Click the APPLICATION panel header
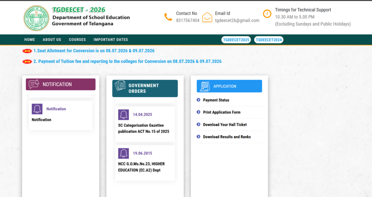Screen dimensions: 372x197 [230, 86]
